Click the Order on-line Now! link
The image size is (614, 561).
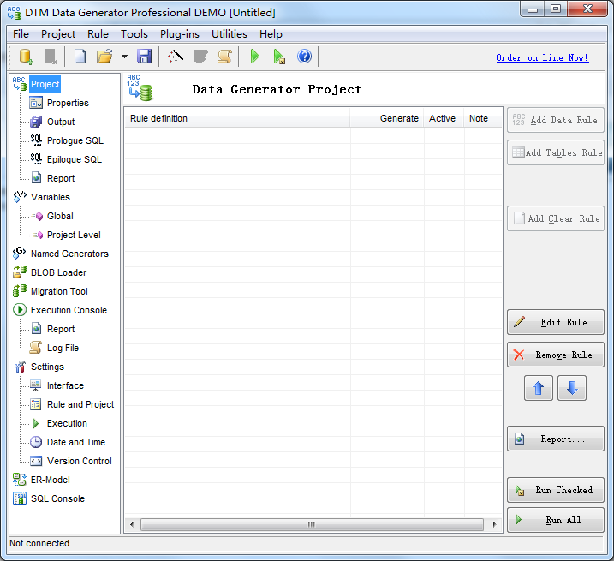(x=542, y=57)
